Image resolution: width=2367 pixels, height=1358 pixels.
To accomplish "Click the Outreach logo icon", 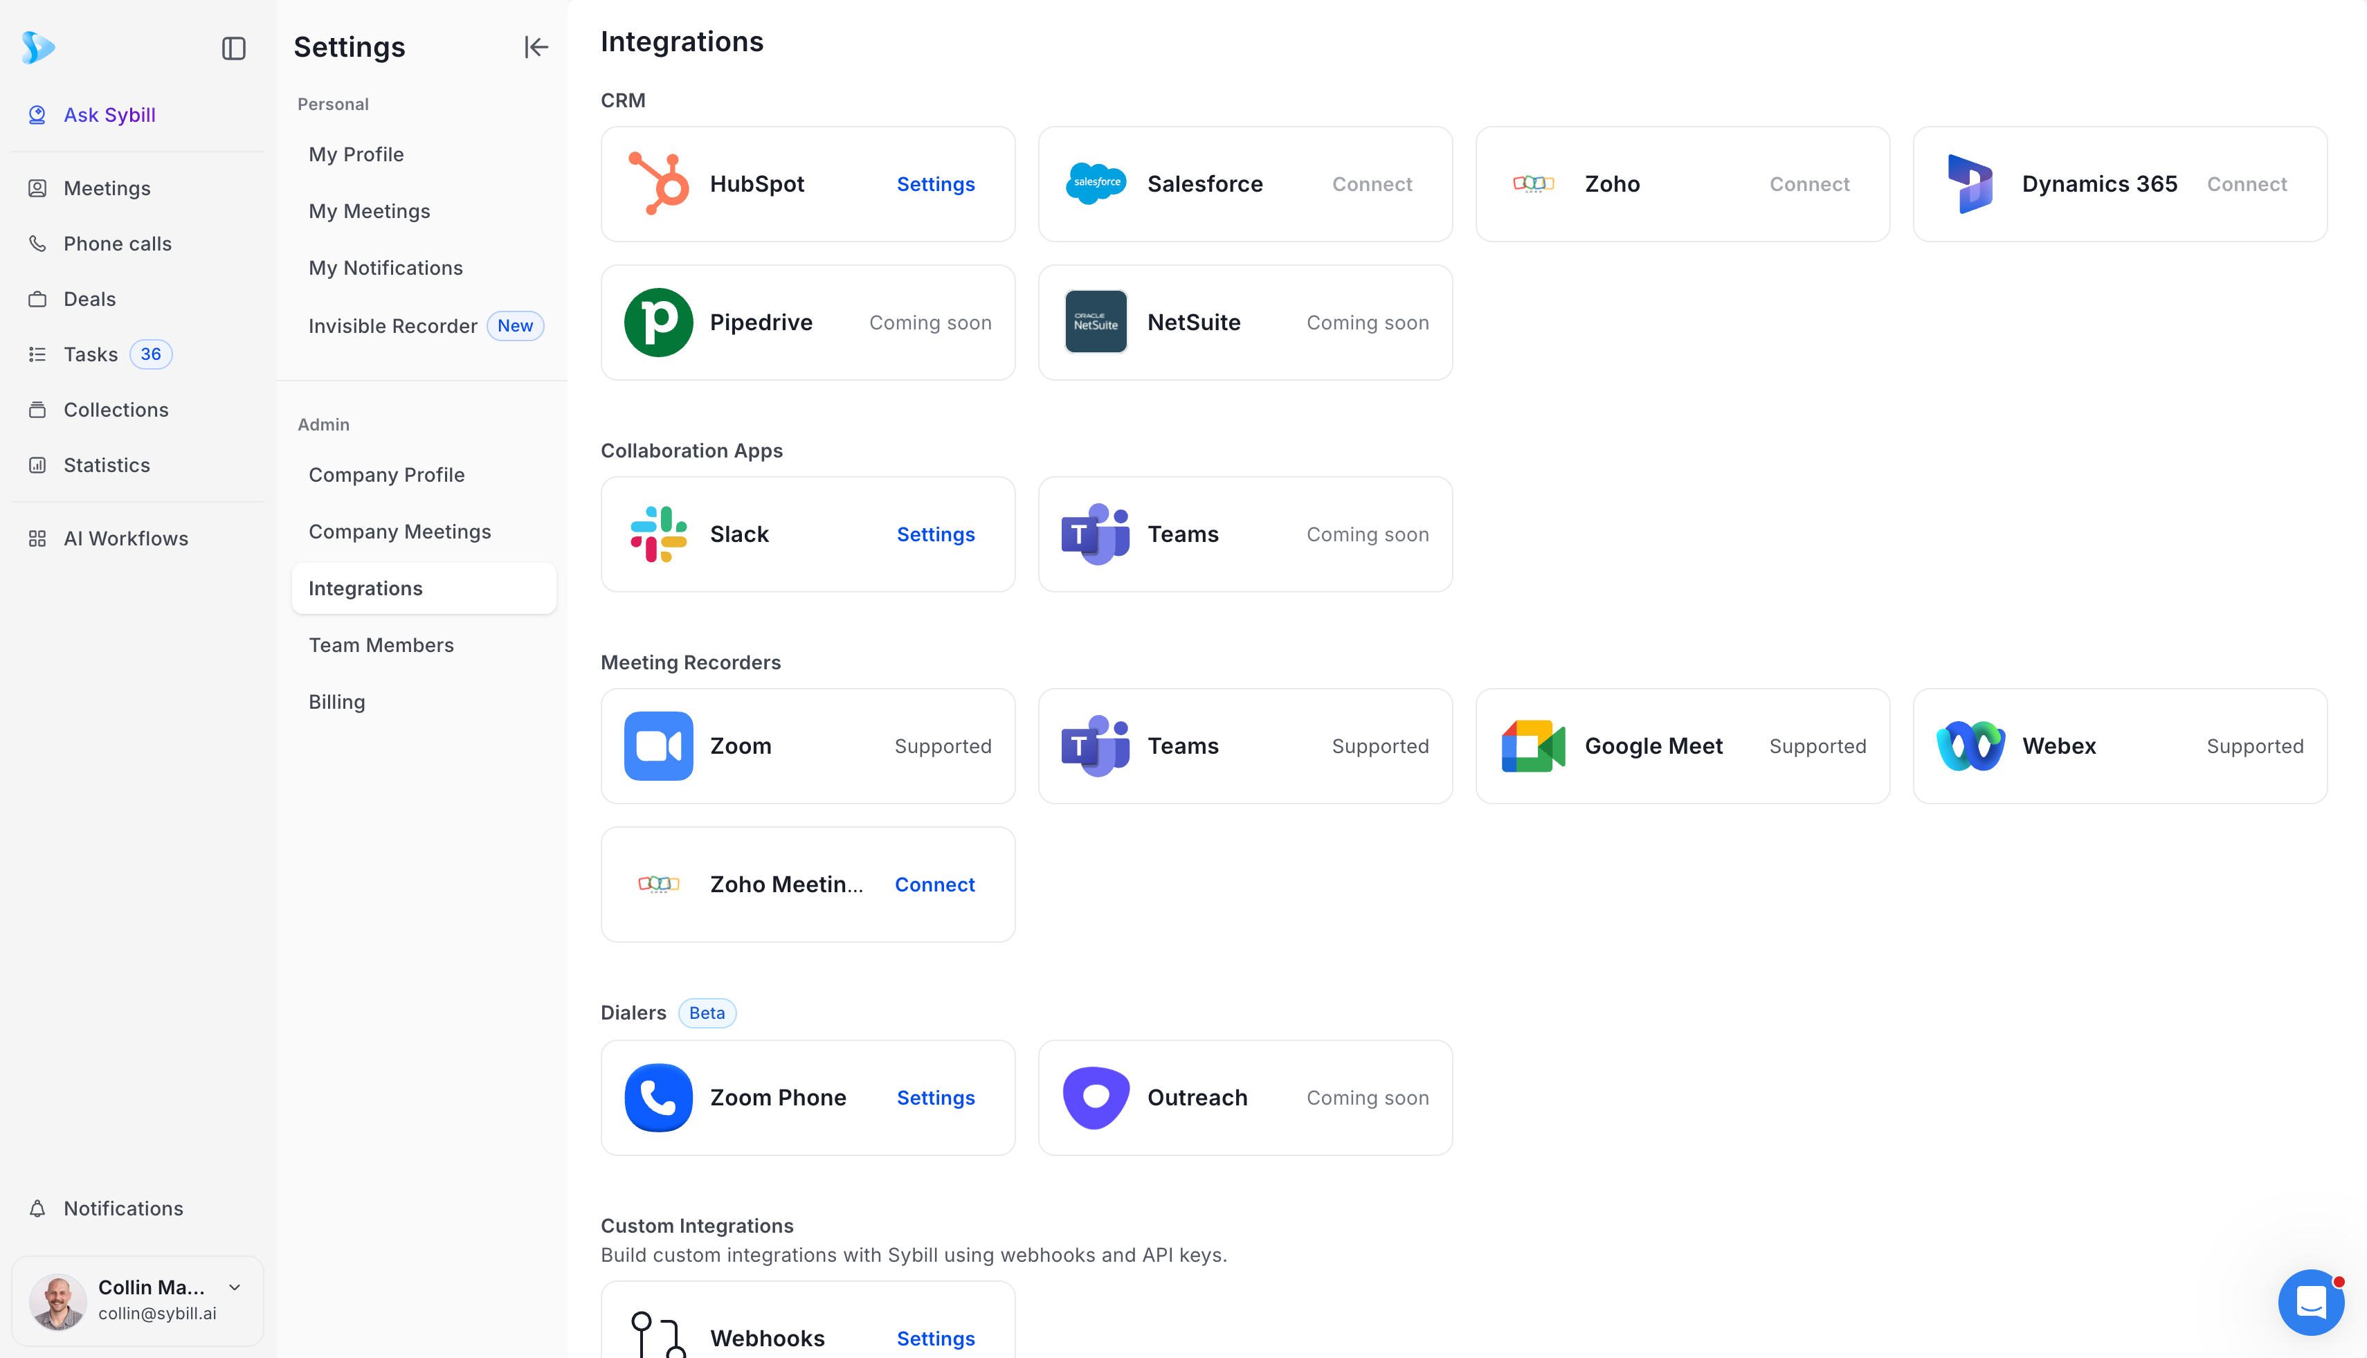I will coord(1096,1098).
